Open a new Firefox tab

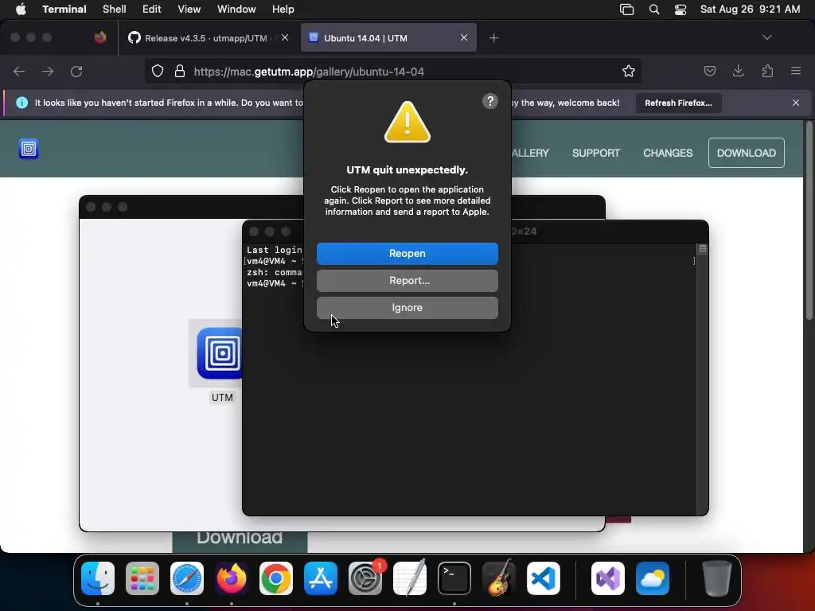coord(493,38)
